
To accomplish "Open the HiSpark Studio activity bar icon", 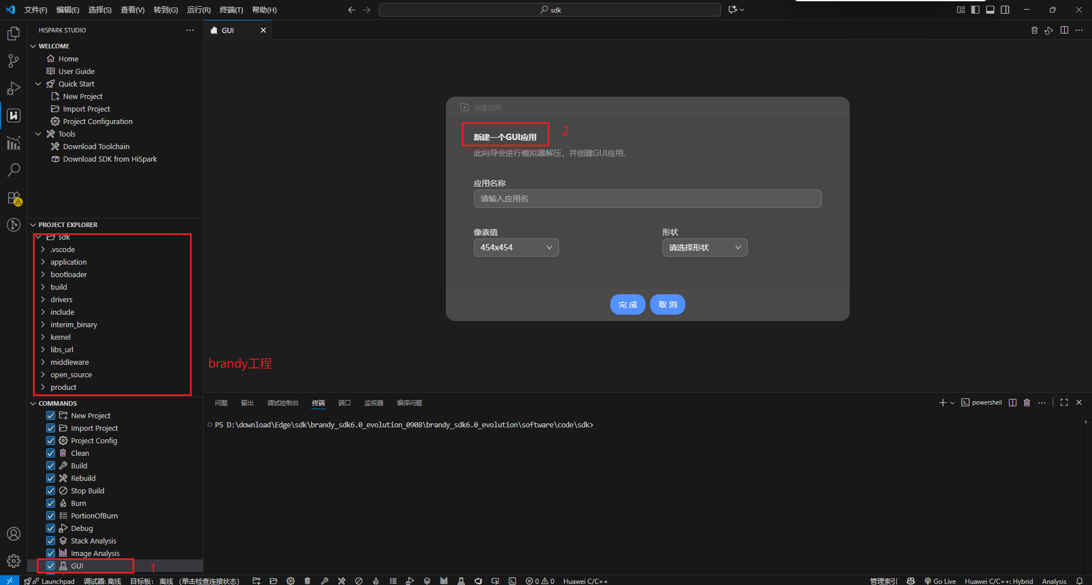I will [14, 116].
